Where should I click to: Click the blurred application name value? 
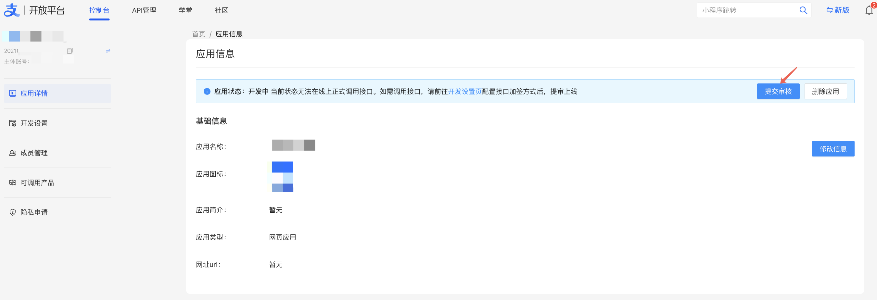293,145
